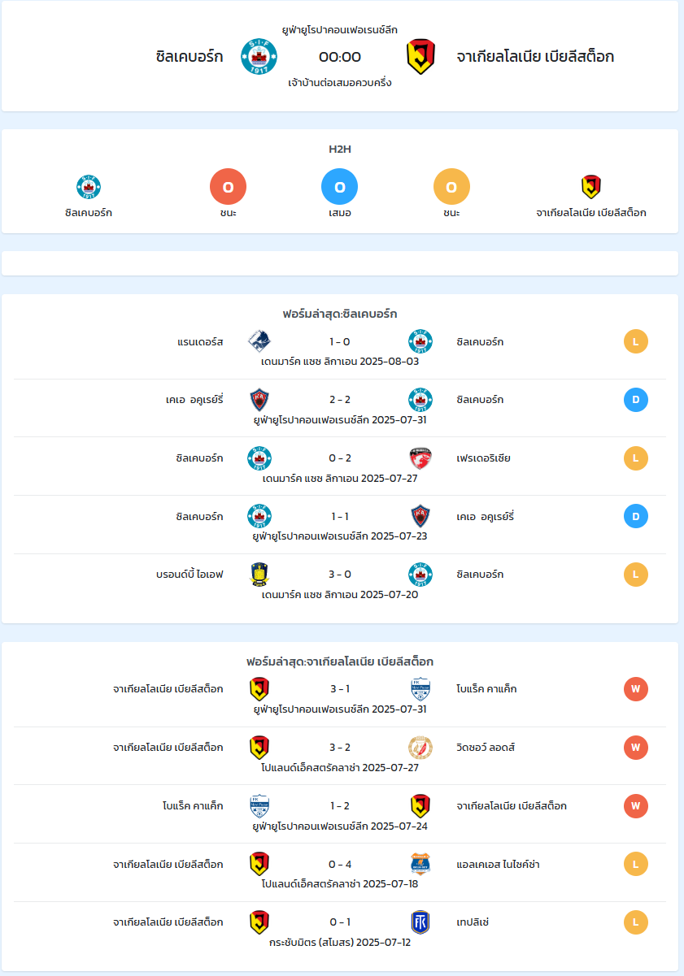Image resolution: width=684 pixels, height=976 pixels.
Task: Click 0 - 4 score versus Termalica
Action: (340, 864)
